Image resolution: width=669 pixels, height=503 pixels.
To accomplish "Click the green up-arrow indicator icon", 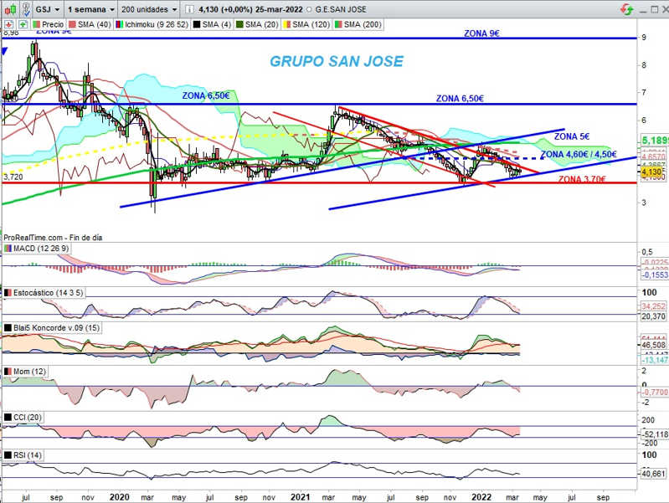I will 23,24.
